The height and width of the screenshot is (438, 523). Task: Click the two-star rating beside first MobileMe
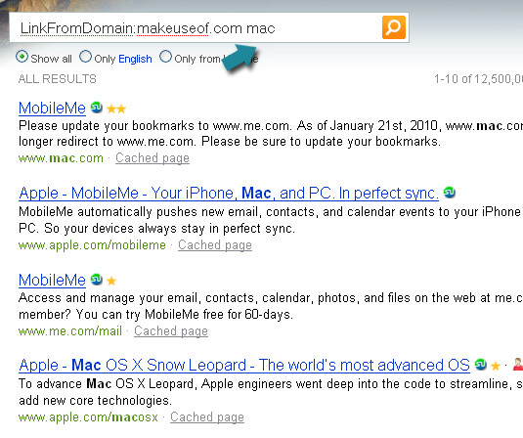[x=116, y=109]
